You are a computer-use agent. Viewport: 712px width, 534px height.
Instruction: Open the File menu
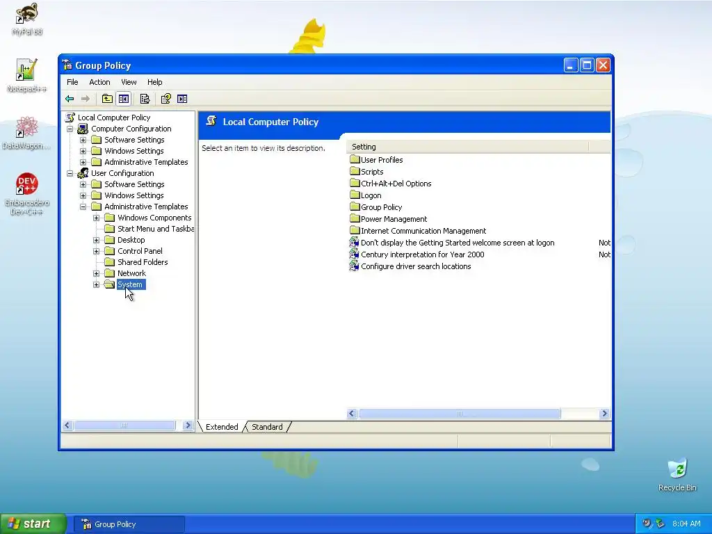point(72,82)
